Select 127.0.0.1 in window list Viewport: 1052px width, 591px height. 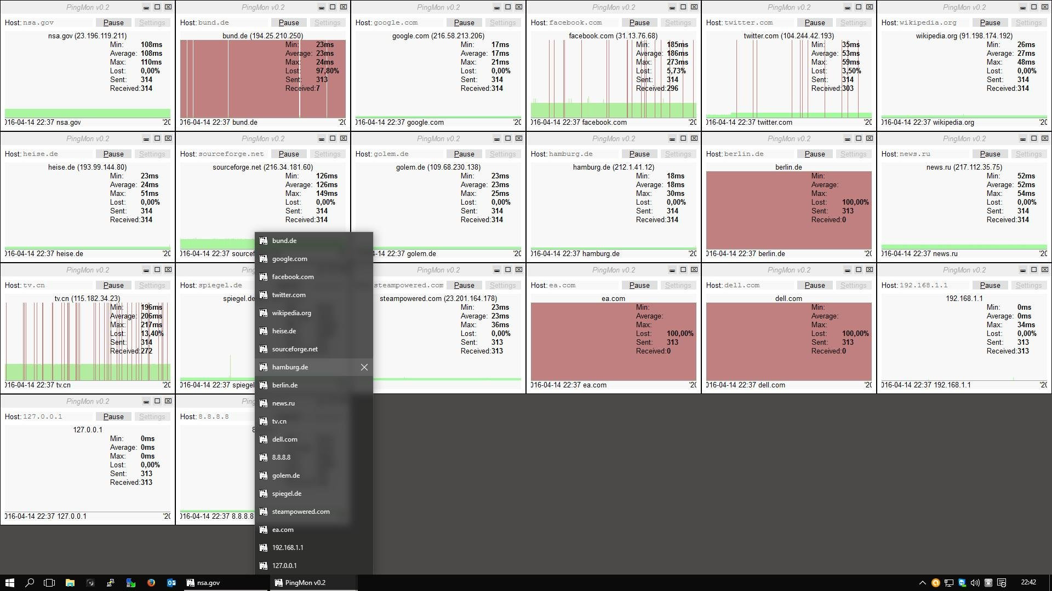(314, 566)
